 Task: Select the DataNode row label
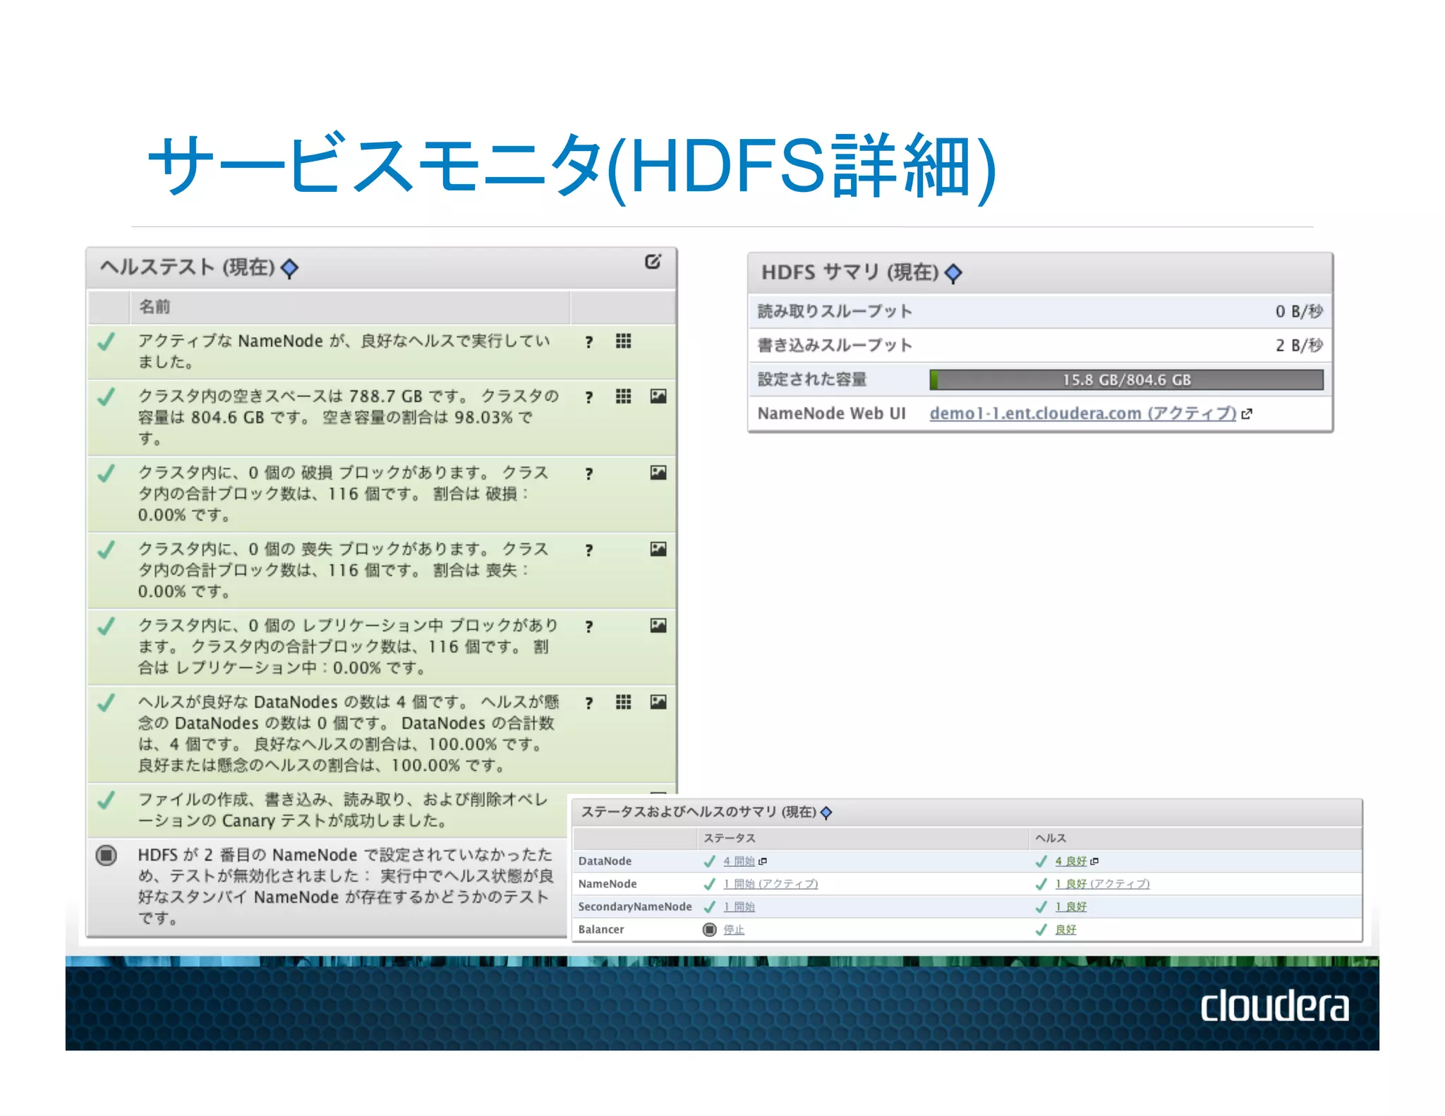click(x=605, y=861)
